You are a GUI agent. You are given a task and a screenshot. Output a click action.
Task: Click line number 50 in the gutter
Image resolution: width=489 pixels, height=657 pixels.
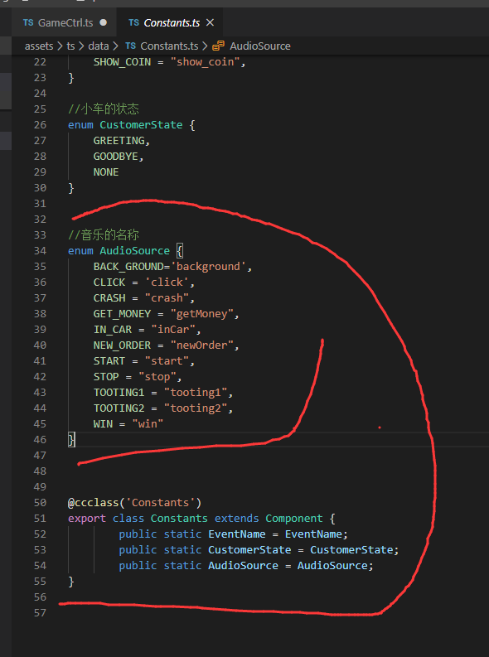pyautogui.click(x=41, y=503)
